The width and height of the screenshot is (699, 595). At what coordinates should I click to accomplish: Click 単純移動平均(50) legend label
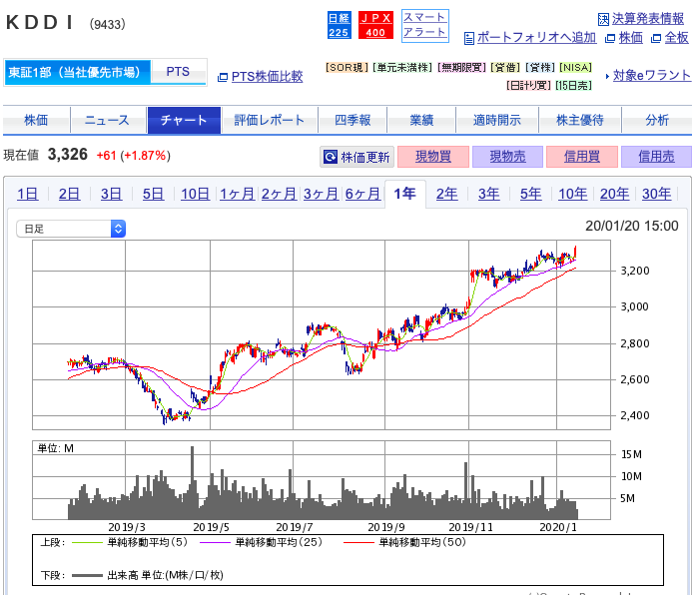pos(422,542)
